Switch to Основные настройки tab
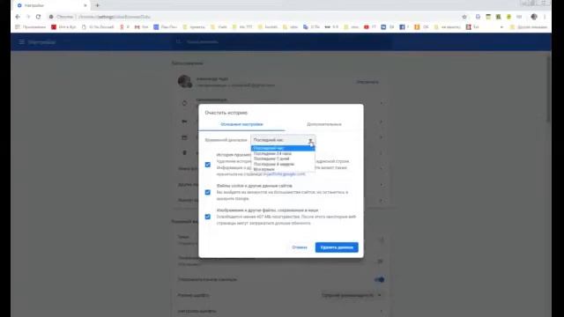 241,124
